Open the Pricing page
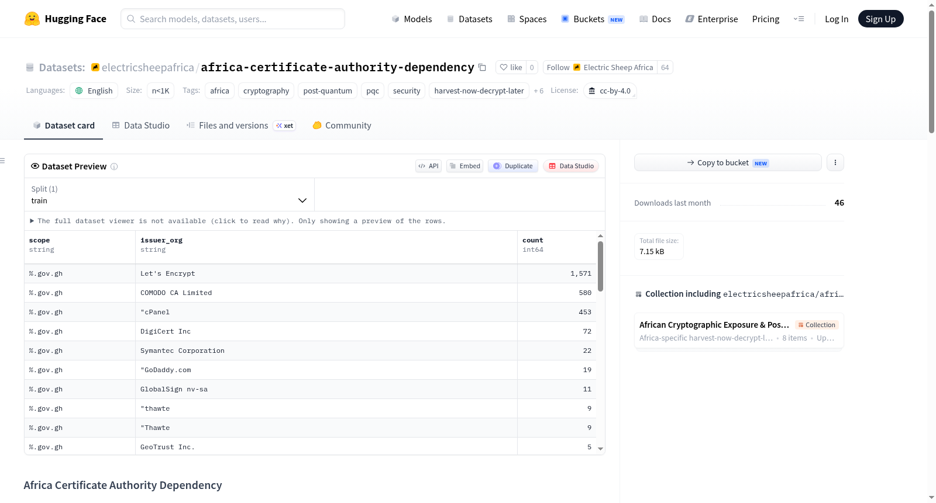Viewport: 936px width, 503px height. pos(766,19)
